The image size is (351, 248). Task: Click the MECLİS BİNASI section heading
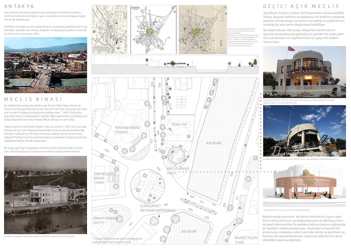click(x=29, y=99)
